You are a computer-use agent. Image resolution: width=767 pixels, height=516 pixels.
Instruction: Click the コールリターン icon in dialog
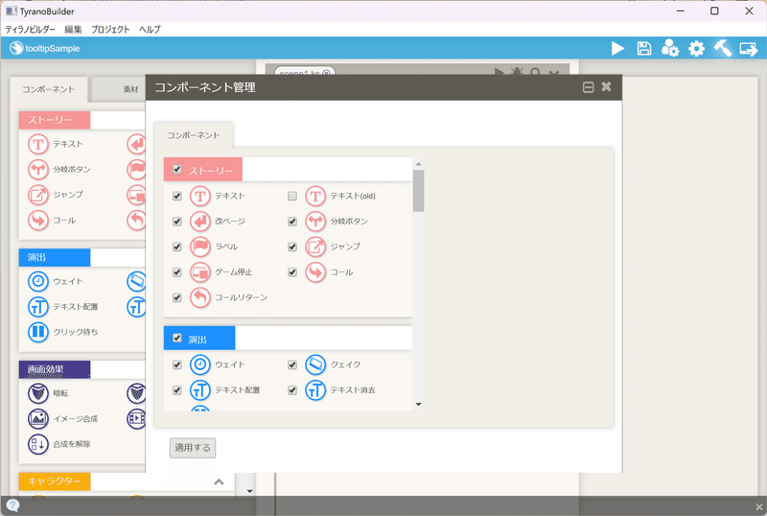[200, 297]
